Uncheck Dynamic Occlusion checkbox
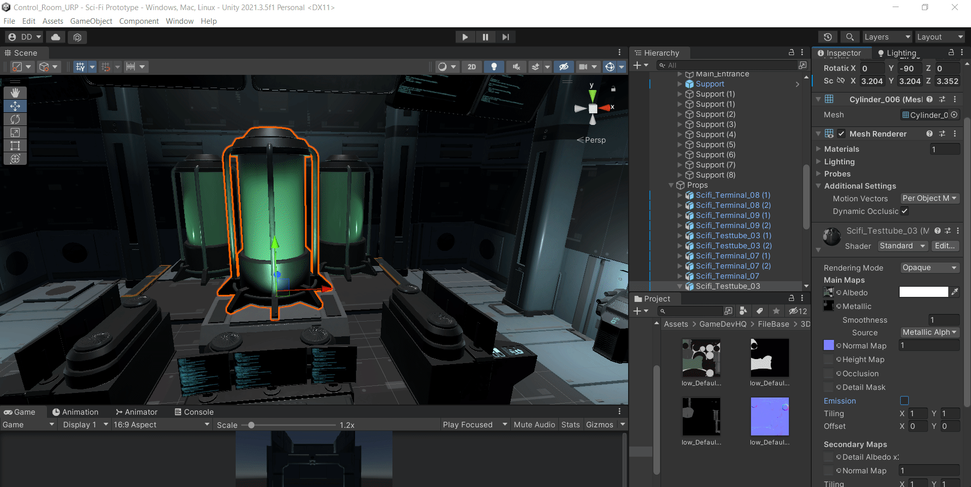The height and width of the screenshot is (487, 971). (x=904, y=211)
